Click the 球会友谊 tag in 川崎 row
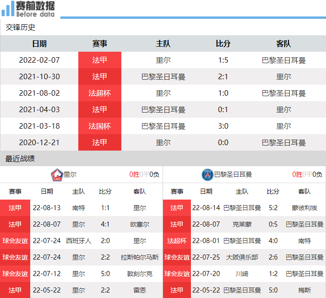Viewport: 326px width, 298px height. tap(177, 274)
